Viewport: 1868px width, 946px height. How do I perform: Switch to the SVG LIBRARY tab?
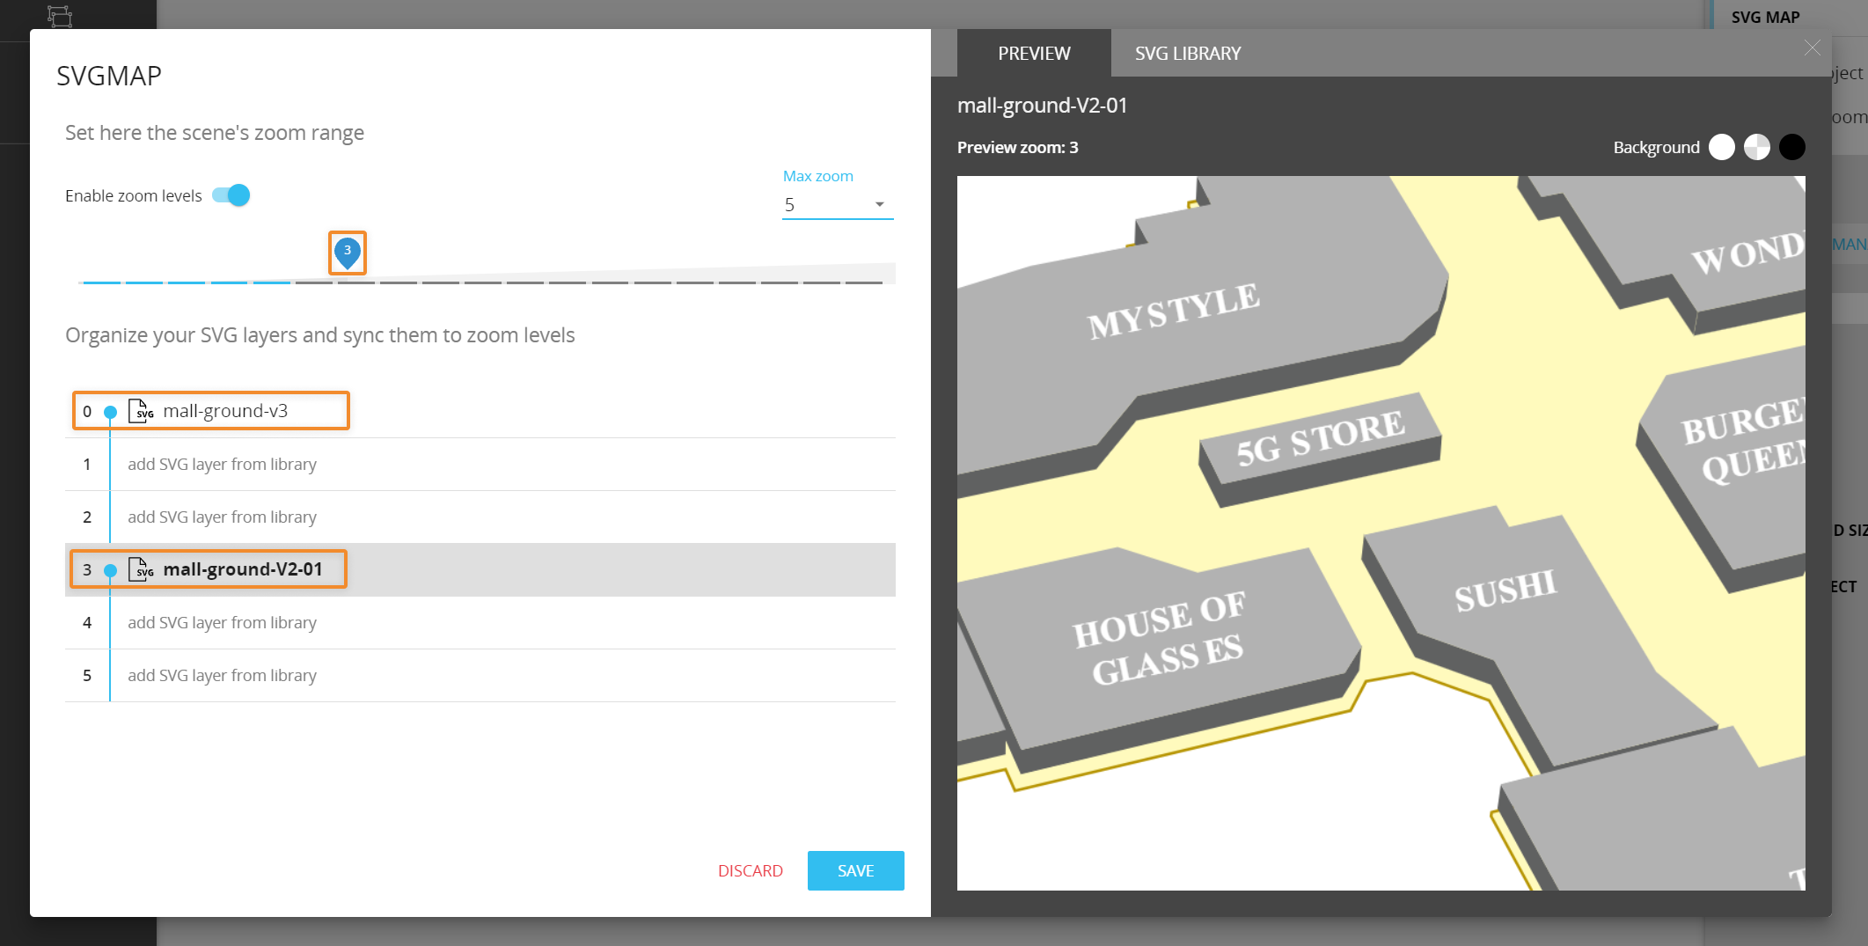(x=1188, y=53)
